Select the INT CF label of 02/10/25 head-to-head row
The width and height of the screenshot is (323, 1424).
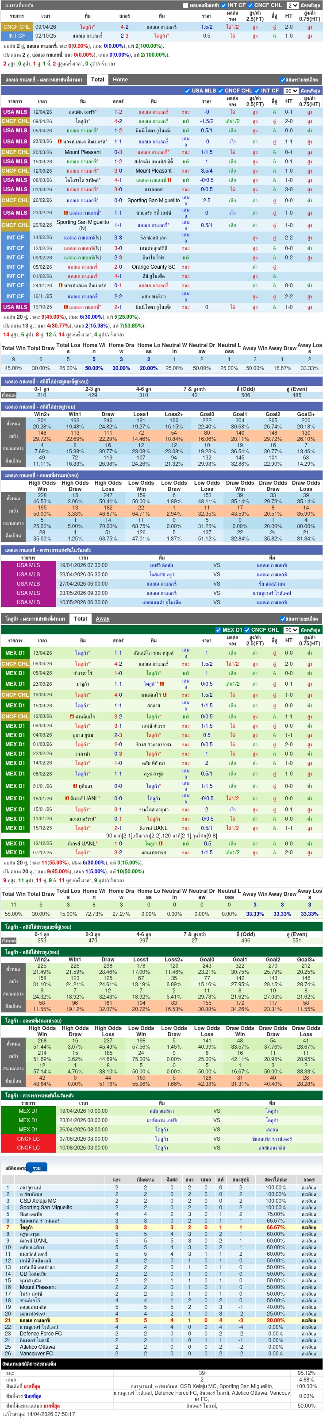(16, 36)
